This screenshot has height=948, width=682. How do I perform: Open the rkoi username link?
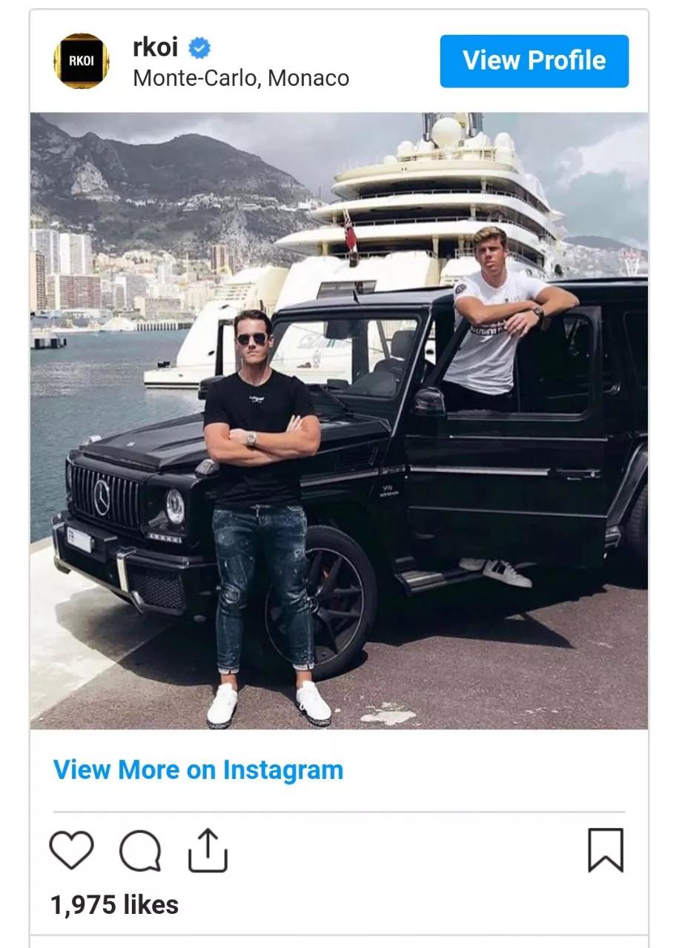coord(155,47)
